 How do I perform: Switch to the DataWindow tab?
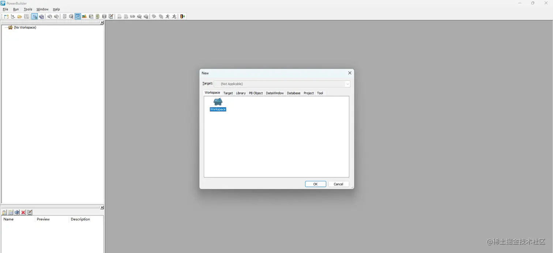(x=275, y=93)
